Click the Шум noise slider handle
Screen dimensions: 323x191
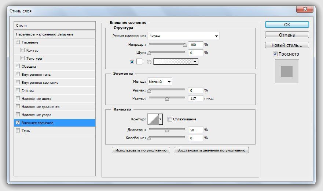click(149, 53)
